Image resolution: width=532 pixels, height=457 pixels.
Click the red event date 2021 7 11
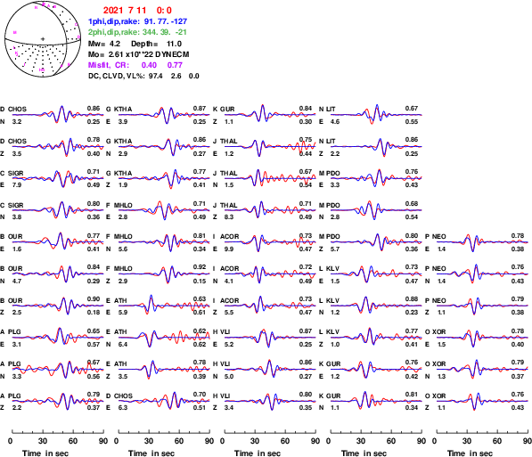pyautogui.click(x=125, y=11)
